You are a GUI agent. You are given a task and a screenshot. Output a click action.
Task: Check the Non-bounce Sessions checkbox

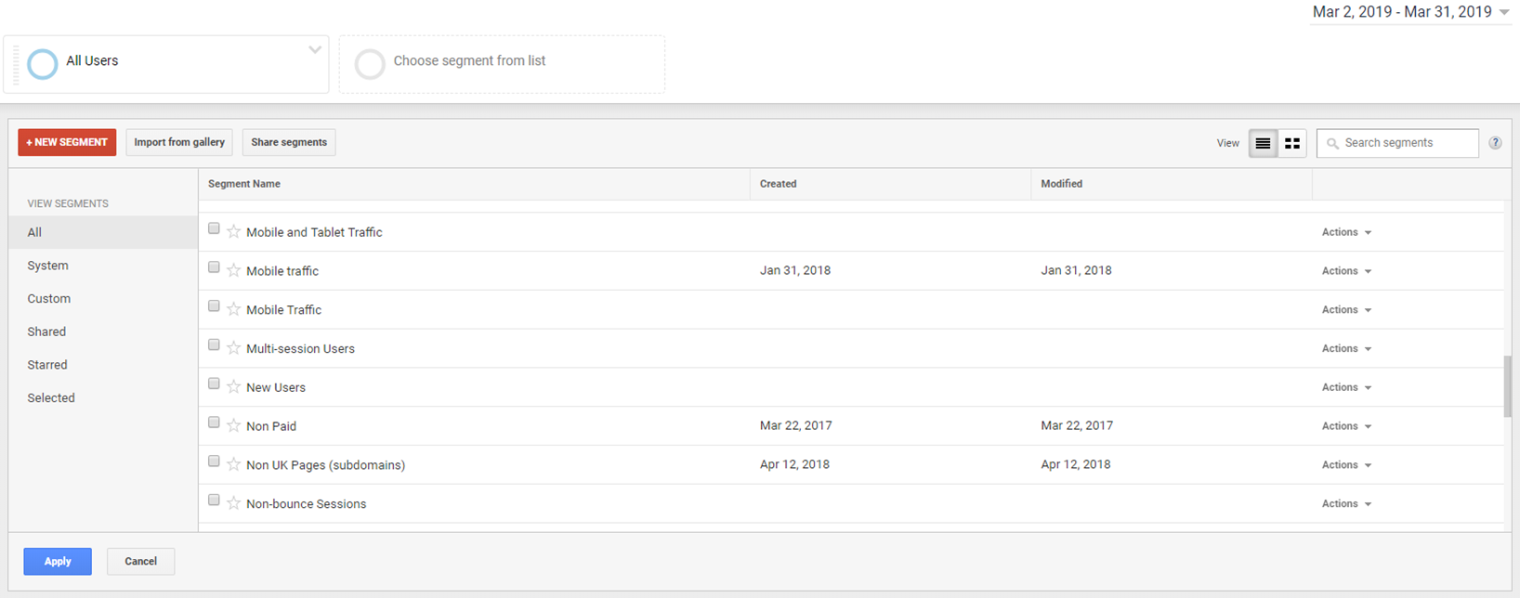click(214, 500)
